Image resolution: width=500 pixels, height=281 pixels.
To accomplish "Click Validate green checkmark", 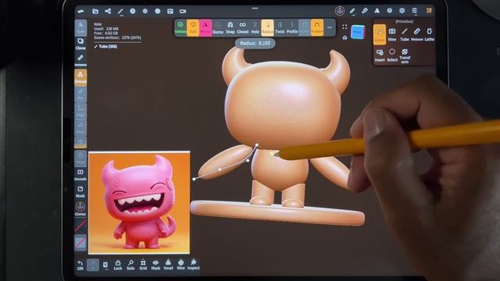I will 180,28.
